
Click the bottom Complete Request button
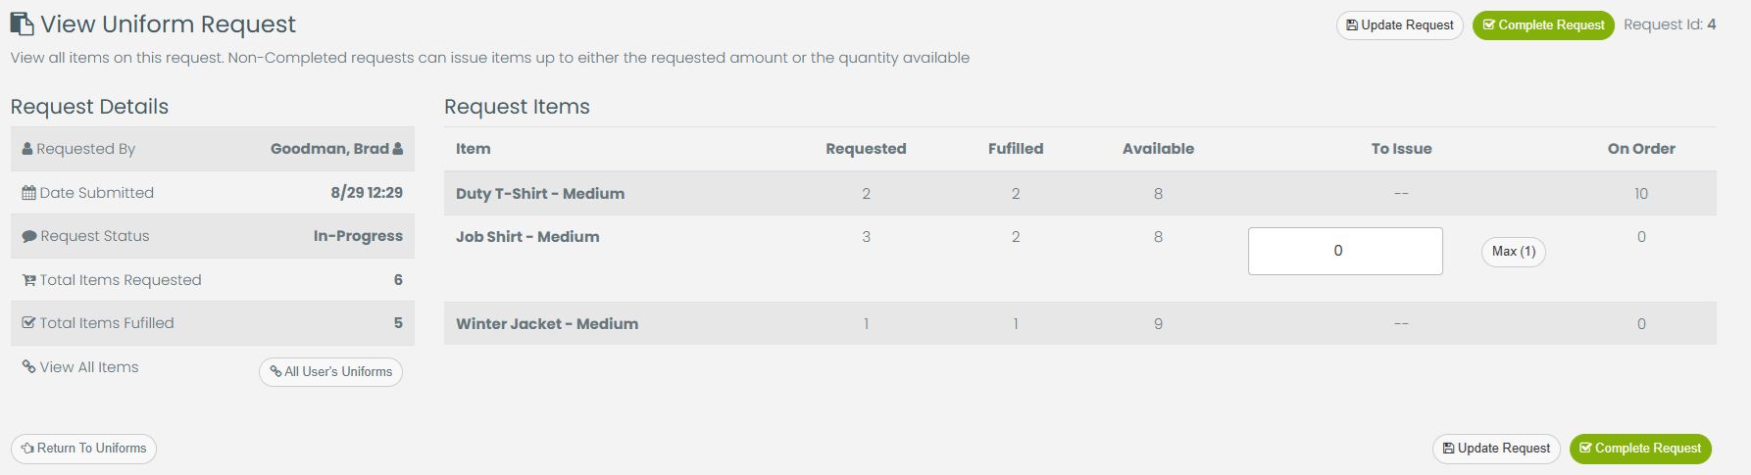1640,449
